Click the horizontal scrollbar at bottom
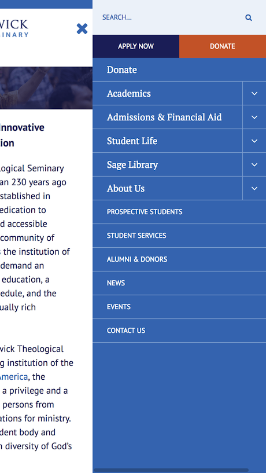Screen dimensions: 266x473 click(x=171, y=470)
